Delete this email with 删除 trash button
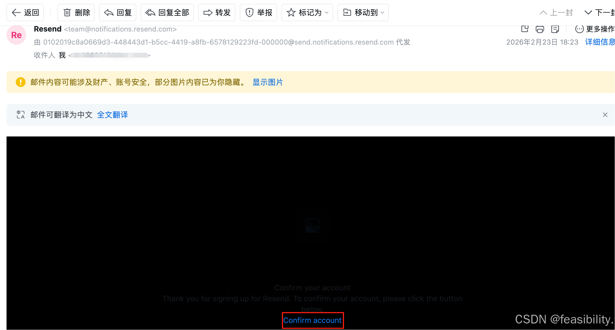Viewport: 615px width, 330px height. pos(76,13)
